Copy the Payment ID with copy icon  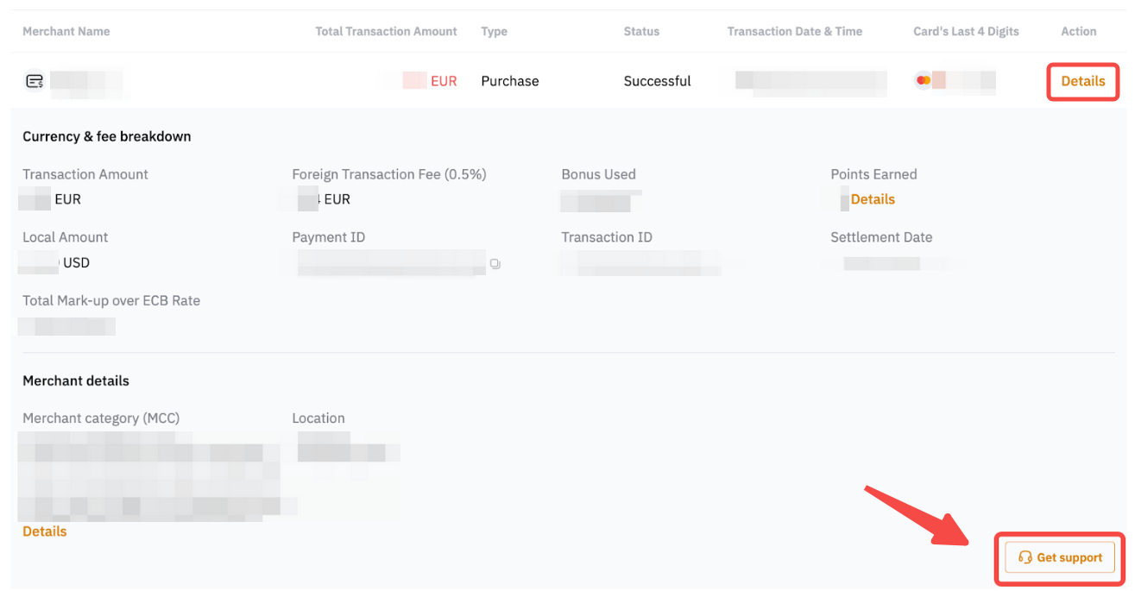coord(495,263)
